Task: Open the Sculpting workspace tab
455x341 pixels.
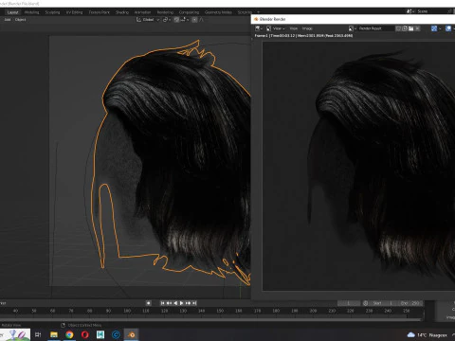Action: [x=52, y=12]
